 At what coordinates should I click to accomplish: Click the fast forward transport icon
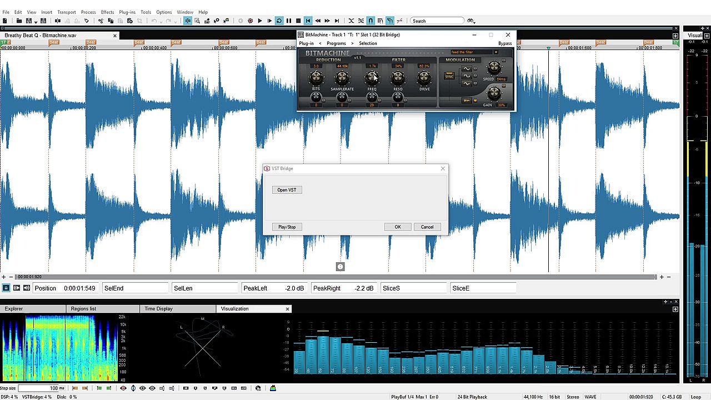pos(327,21)
